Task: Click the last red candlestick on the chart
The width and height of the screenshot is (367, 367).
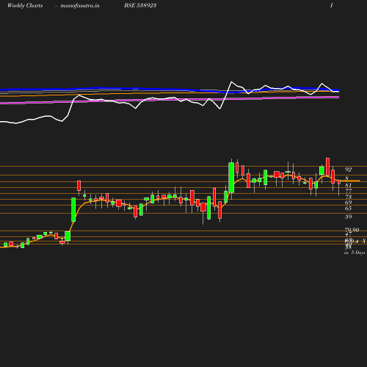Action: point(339,182)
